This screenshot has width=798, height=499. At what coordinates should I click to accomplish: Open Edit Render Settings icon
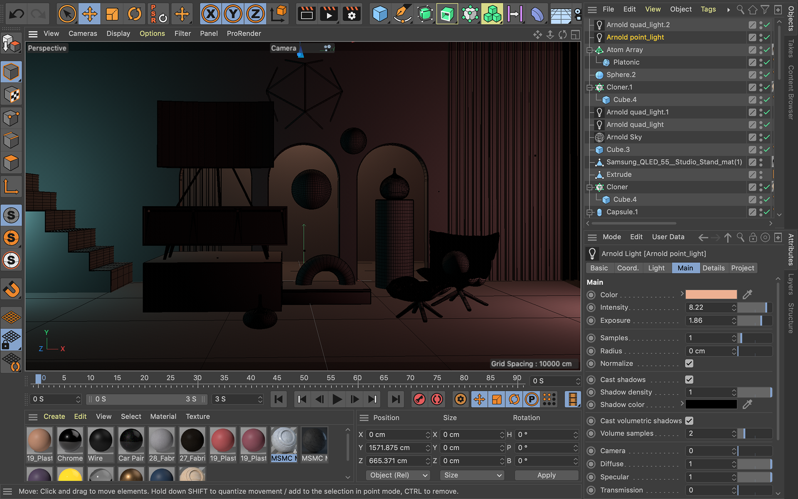click(352, 14)
